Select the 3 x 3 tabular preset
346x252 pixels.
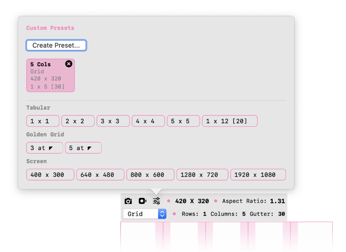click(x=113, y=121)
